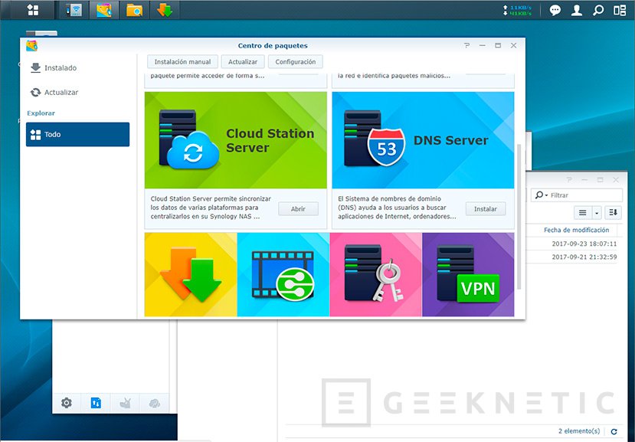635x442 pixels.
Task: Click the Actualizar button in the top toolbar
Action: click(243, 62)
